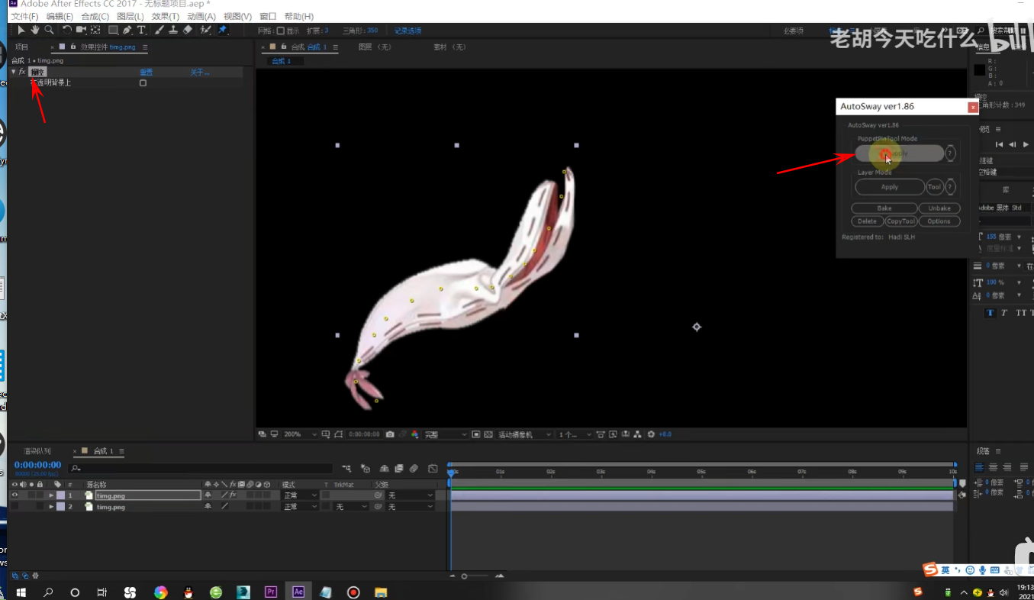Select the Roto Brush tool

205,30
